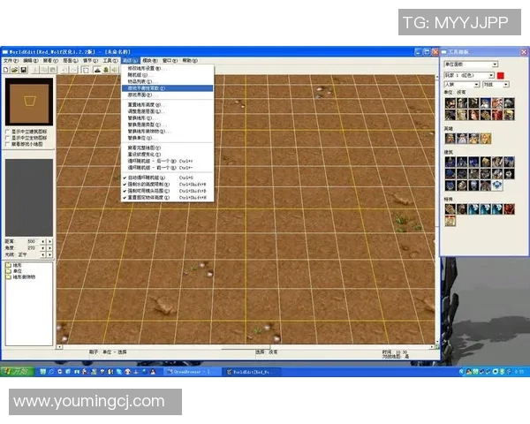Select the first building icon under 建筑
Screen dimensions: 530x424
(x=450, y=162)
